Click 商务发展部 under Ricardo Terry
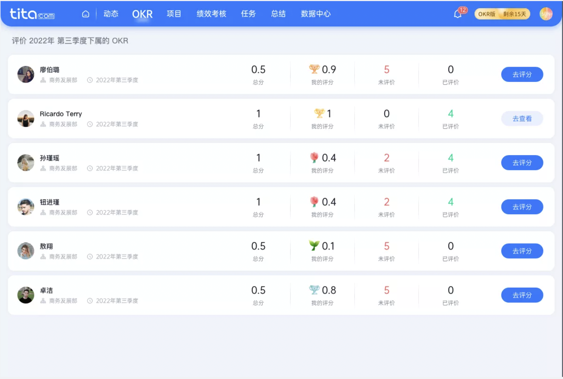Screen dimensions: 563x379 pos(63,124)
